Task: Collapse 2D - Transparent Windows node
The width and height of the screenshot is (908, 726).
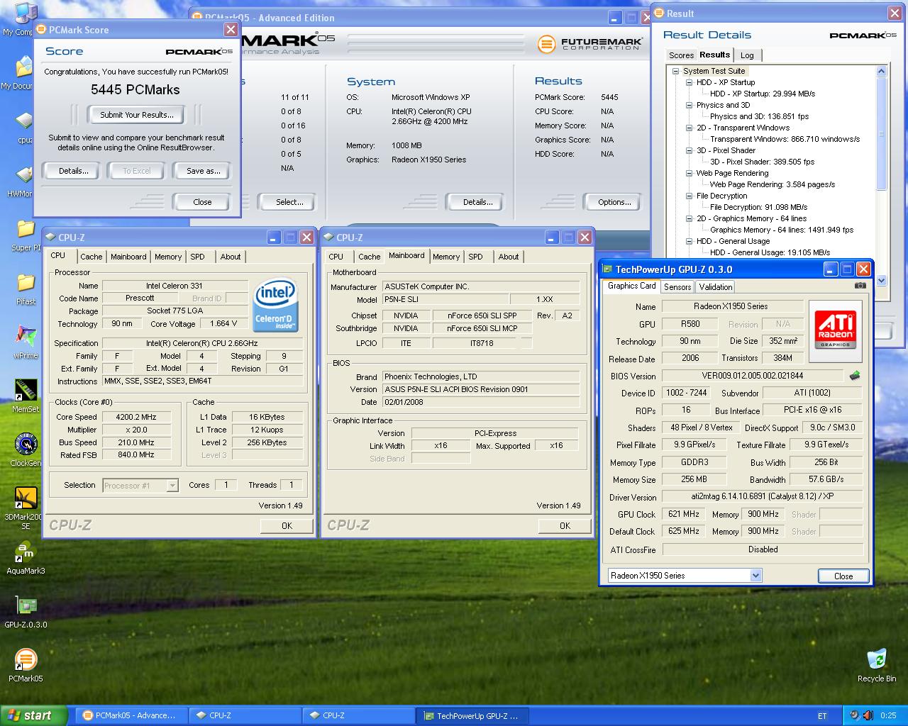Action: point(690,128)
